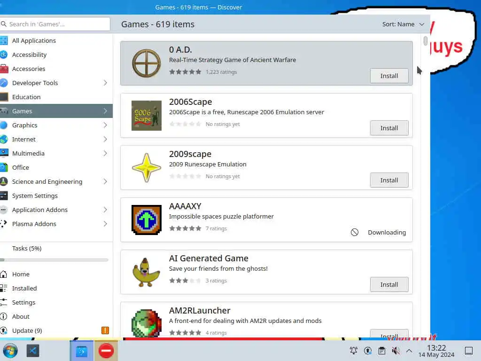The image size is (481, 361).
Task: Click the taskbar clock
Action: [x=436, y=351]
